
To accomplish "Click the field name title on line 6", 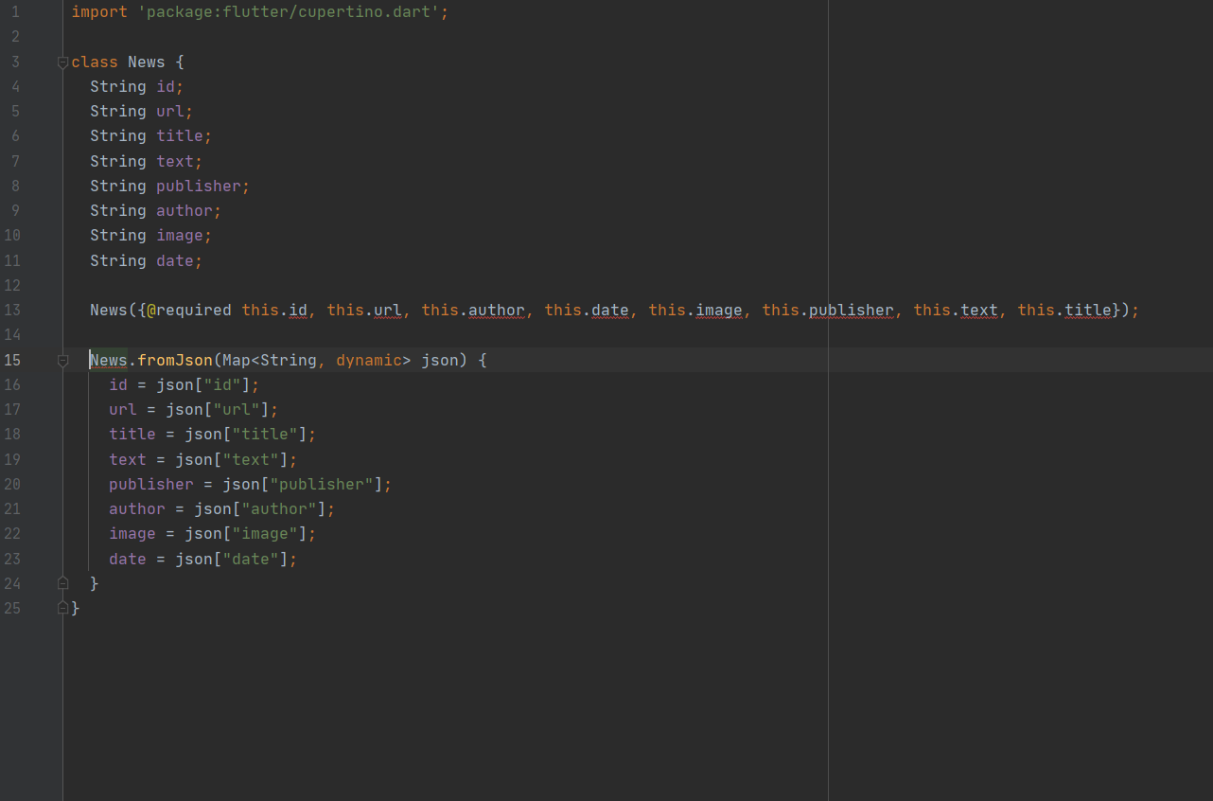I will point(180,135).
